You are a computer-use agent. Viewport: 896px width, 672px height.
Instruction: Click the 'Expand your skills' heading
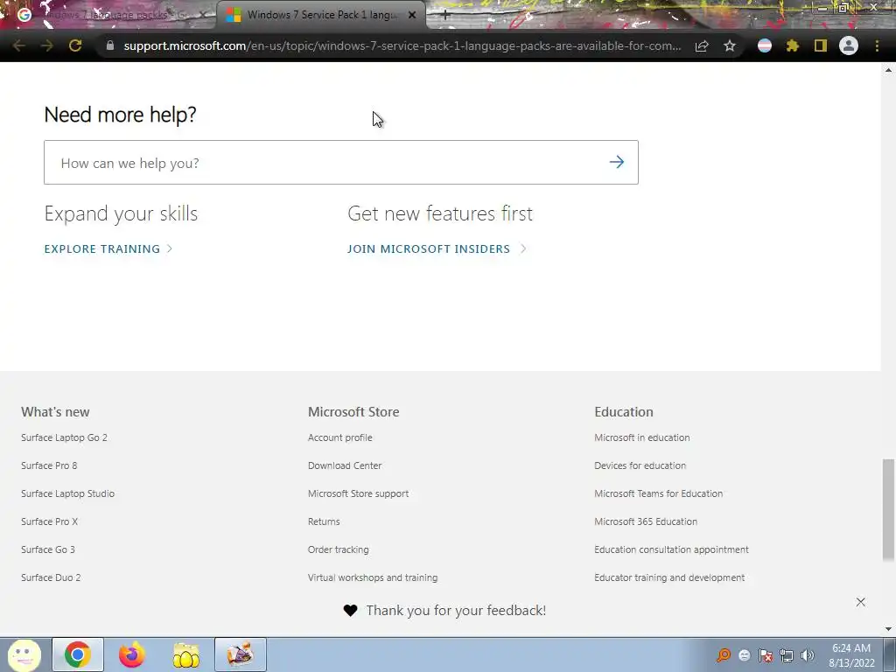(121, 213)
